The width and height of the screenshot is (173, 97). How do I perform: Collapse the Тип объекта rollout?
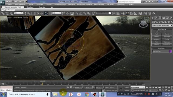[x=162, y=29]
